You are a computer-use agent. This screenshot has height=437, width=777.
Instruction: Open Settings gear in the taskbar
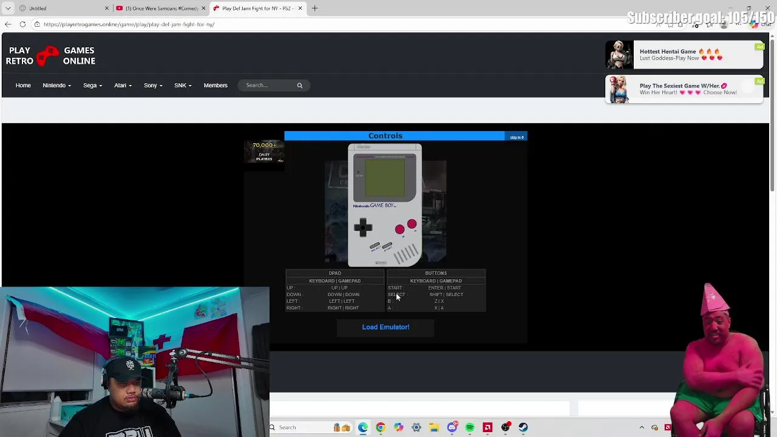coord(416,427)
